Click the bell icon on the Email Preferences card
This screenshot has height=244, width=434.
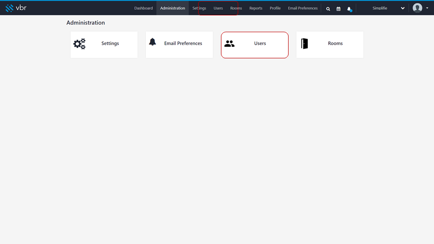(152, 42)
